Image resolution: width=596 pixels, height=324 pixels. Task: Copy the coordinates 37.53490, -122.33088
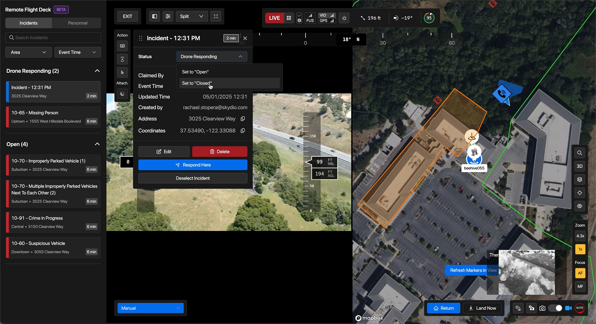click(243, 131)
